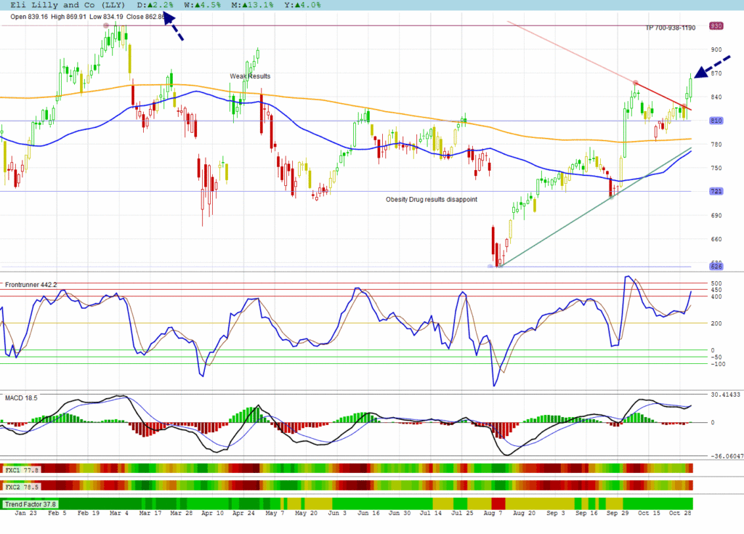Click Obesity Drug results disappoint note
This screenshot has height=534, width=744.
431,199
